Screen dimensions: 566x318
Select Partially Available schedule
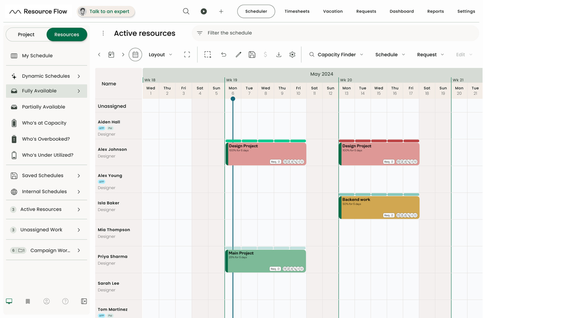tap(46, 107)
